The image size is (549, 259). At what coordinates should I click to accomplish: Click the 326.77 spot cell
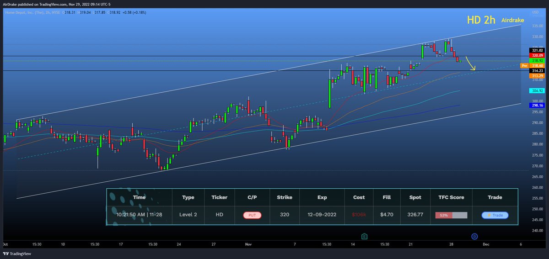pos(414,215)
